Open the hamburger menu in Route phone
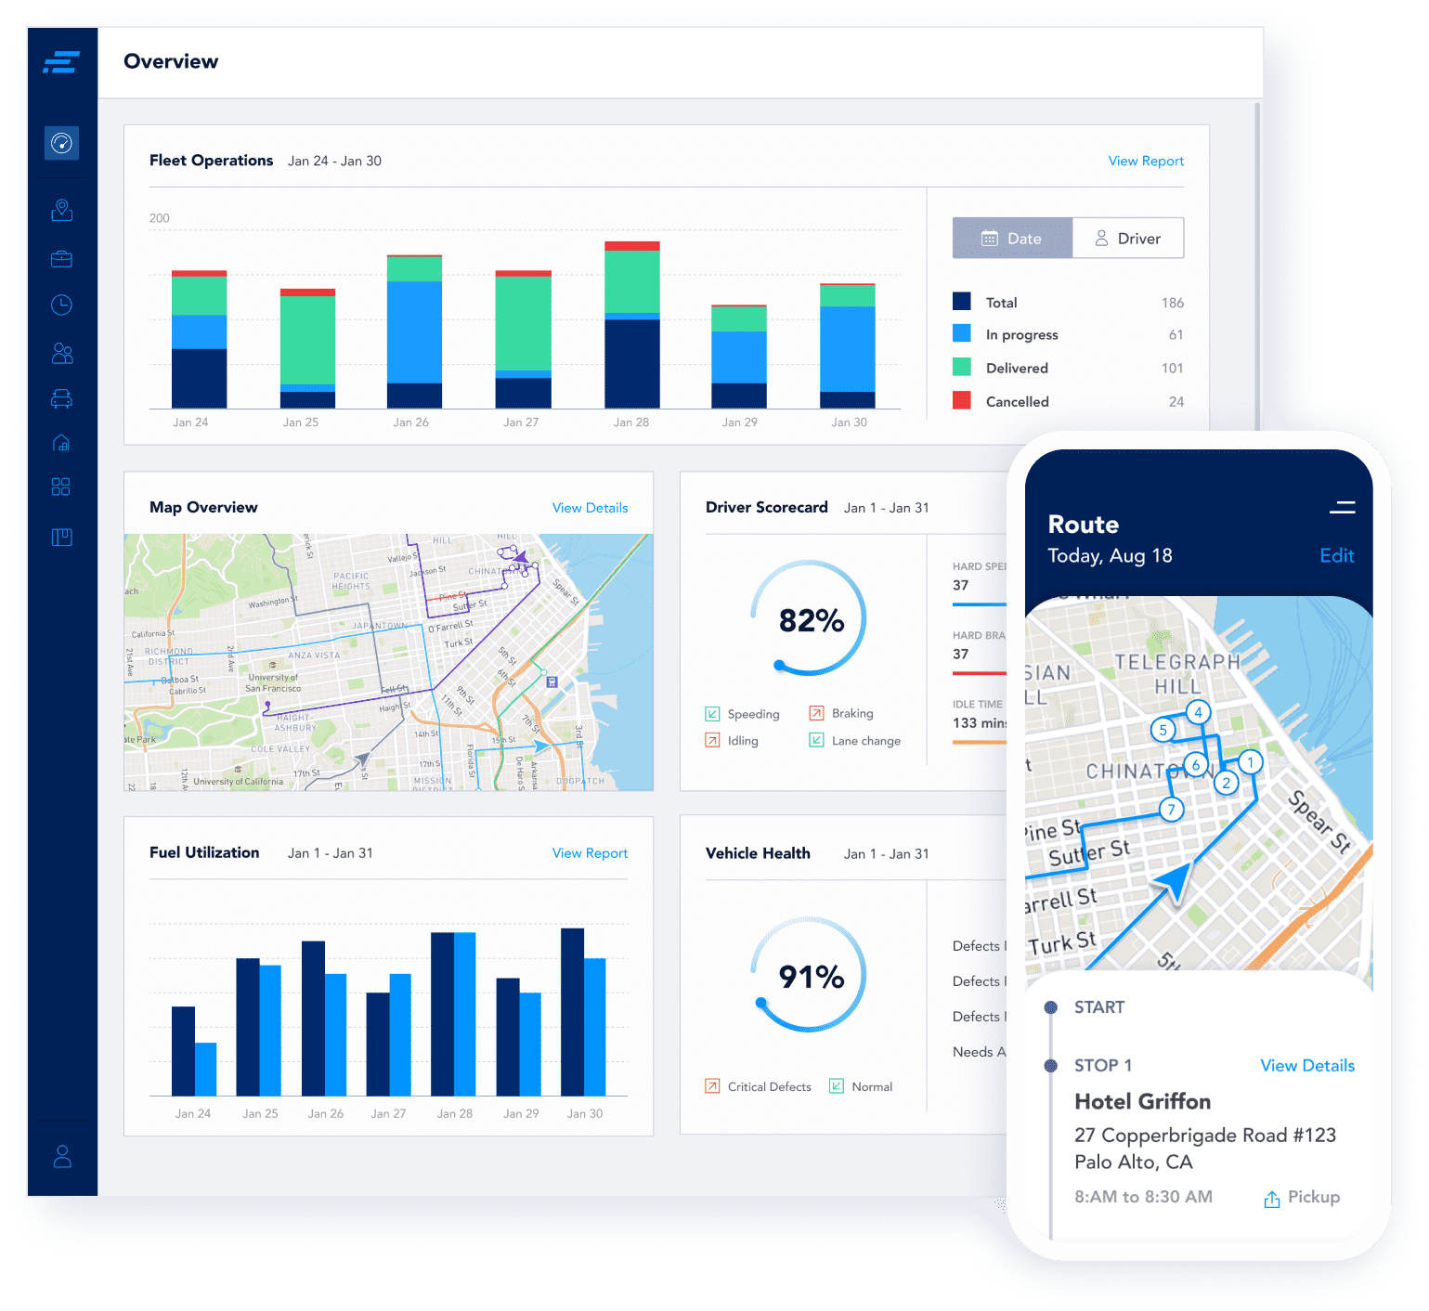1429x1311 pixels. click(x=1342, y=507)
